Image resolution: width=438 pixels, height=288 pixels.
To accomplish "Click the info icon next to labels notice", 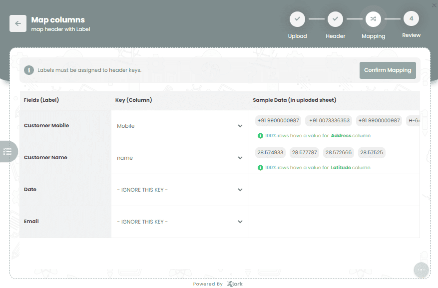I will pos(28,70).
